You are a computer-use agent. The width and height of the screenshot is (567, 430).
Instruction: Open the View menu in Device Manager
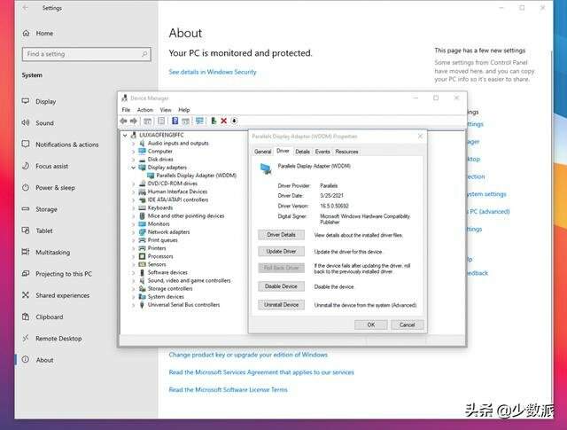click(x=166, y=110)
